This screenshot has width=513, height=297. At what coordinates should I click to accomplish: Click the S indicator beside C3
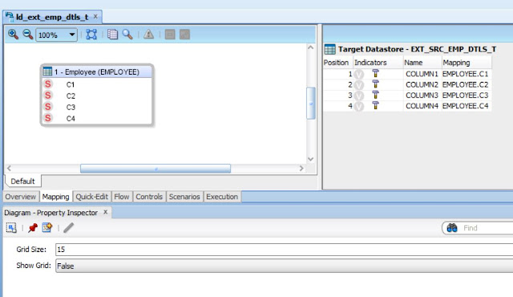click(x=48, y=107)
